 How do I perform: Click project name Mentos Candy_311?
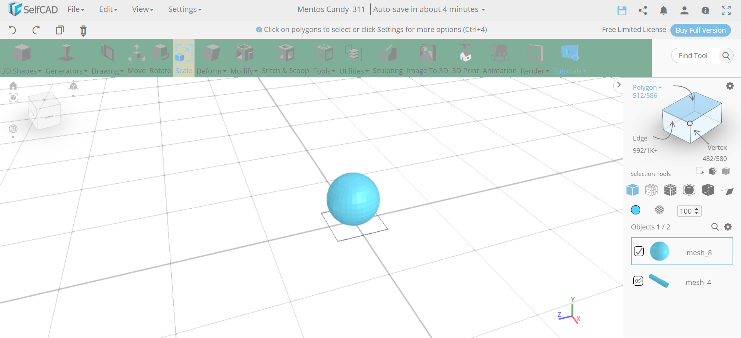coord(331,9)
